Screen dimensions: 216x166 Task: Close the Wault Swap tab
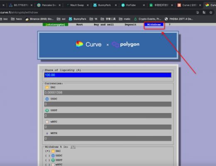tap(88, 5)
